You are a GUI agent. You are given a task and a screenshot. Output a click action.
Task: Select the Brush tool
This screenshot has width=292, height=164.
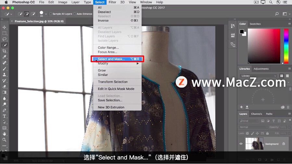4,69
